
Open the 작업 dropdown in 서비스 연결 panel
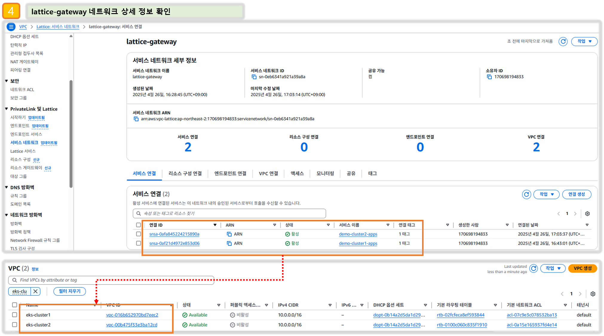click(x=546, y=194)
